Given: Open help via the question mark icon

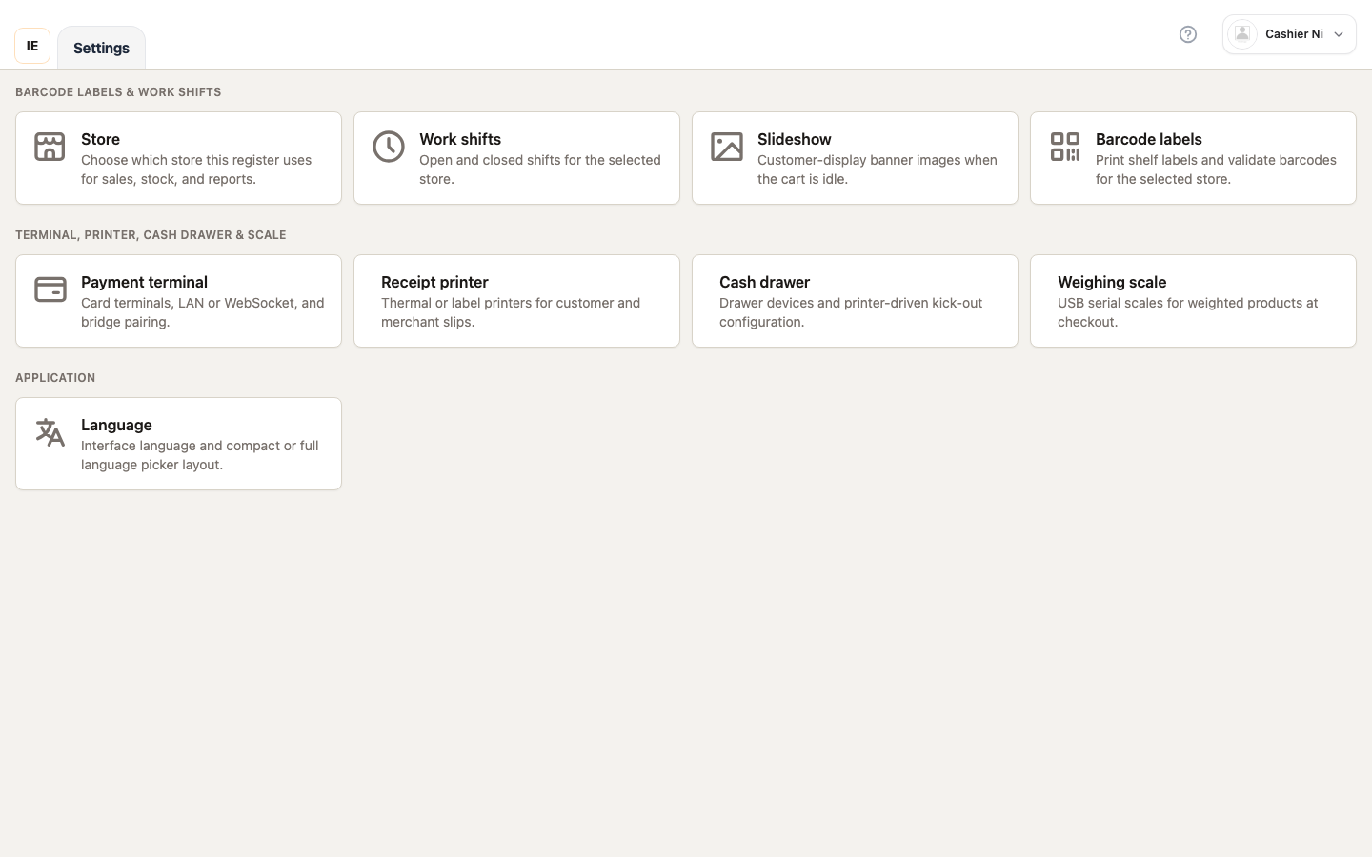Looking at the screenshot, I should tap(1188, 34).
